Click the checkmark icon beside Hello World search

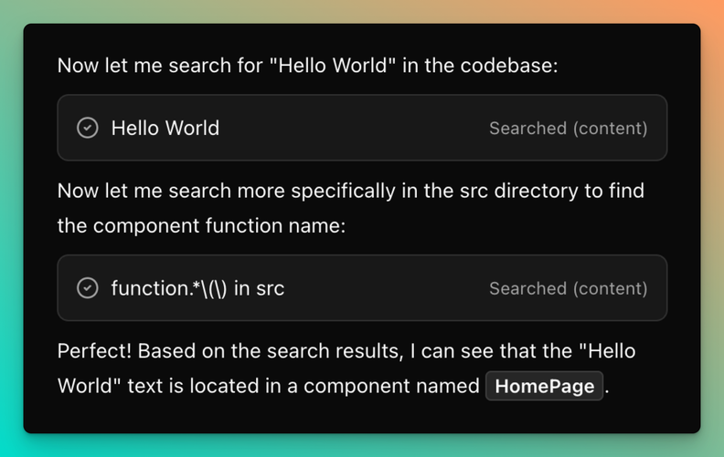pos(88,128)
